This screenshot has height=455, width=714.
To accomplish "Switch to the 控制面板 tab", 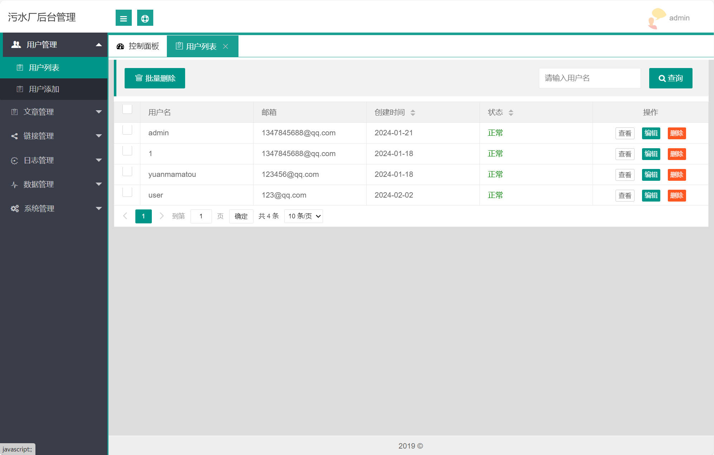I will 138,46.
